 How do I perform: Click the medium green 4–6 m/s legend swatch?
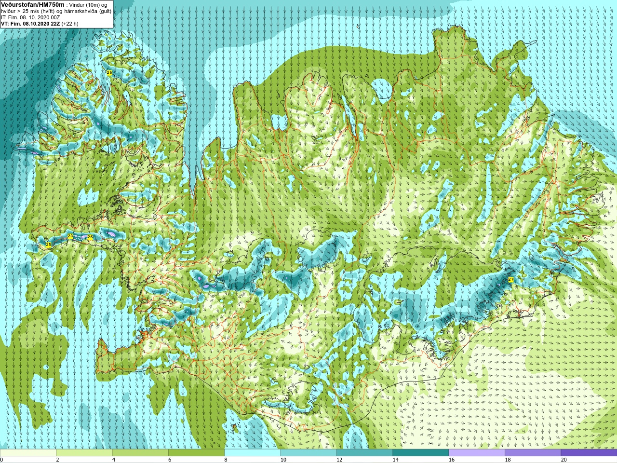tap(140, 453)
